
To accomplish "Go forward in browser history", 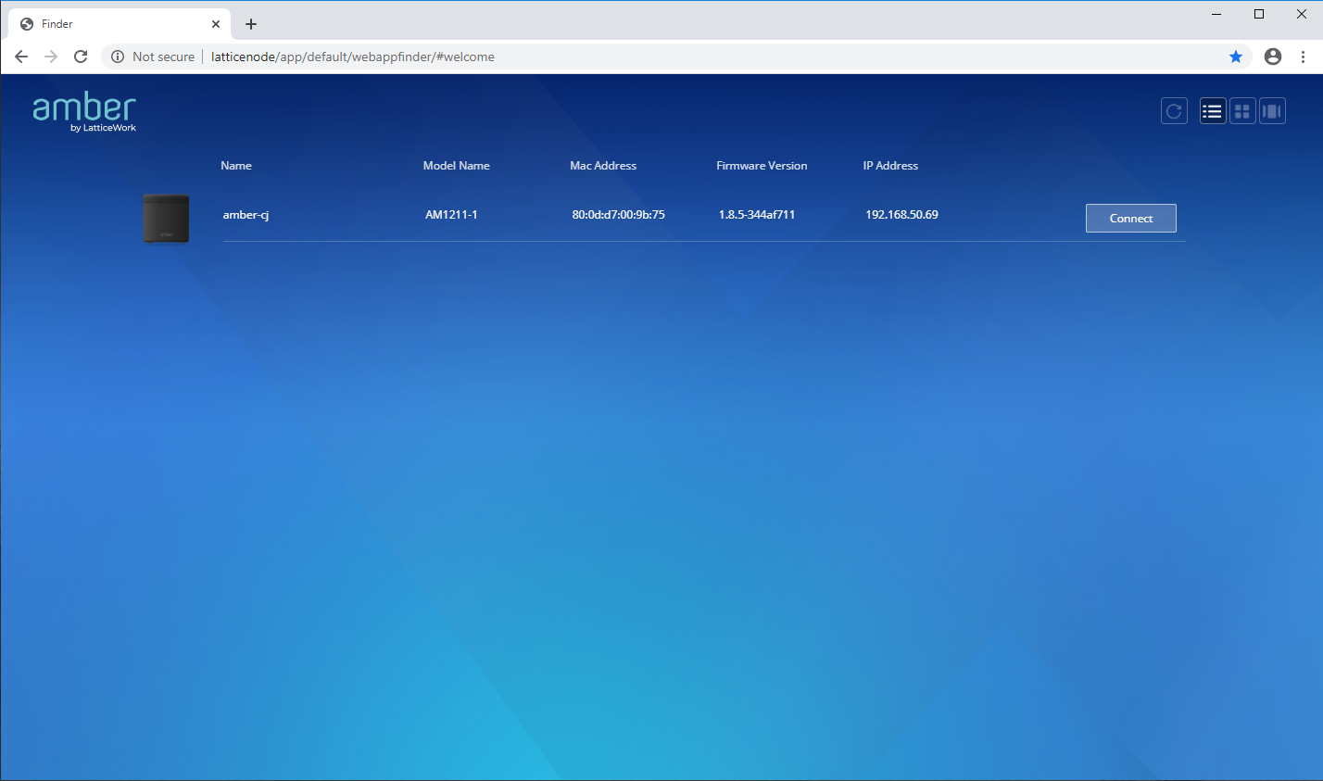I will point(51,57).
